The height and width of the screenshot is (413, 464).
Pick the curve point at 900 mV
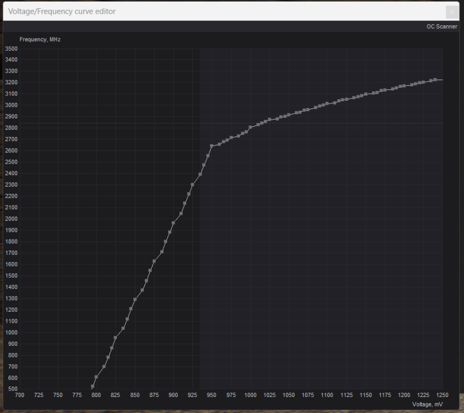click(x=174, y=223)
